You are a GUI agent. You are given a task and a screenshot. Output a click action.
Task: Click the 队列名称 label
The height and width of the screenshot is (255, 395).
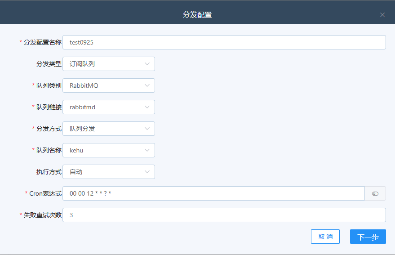49,150
